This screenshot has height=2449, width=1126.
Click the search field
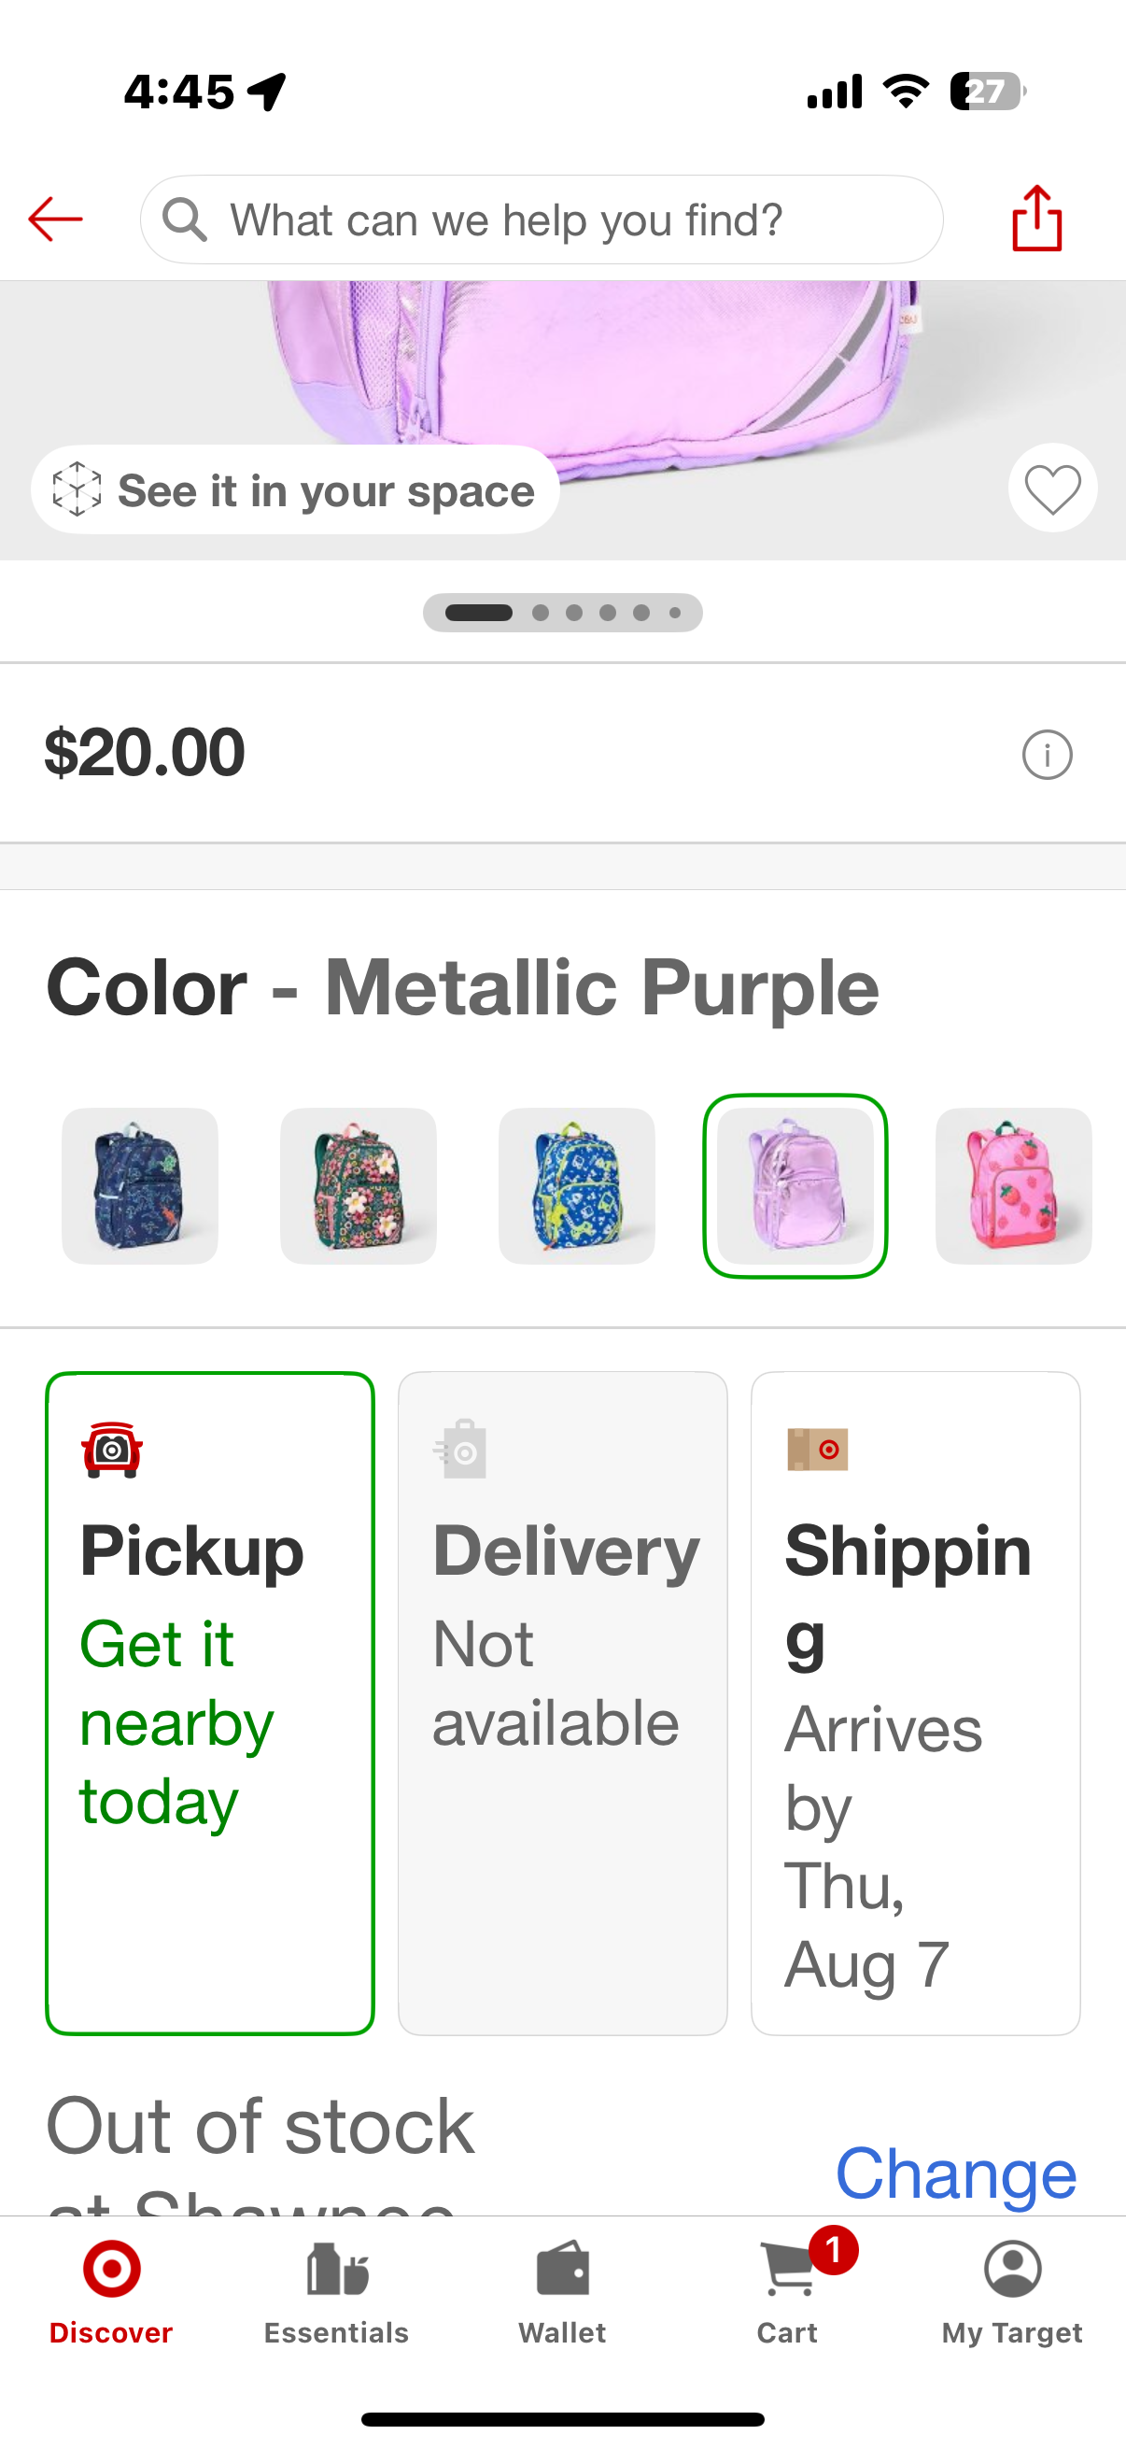(x=542, y=219)
